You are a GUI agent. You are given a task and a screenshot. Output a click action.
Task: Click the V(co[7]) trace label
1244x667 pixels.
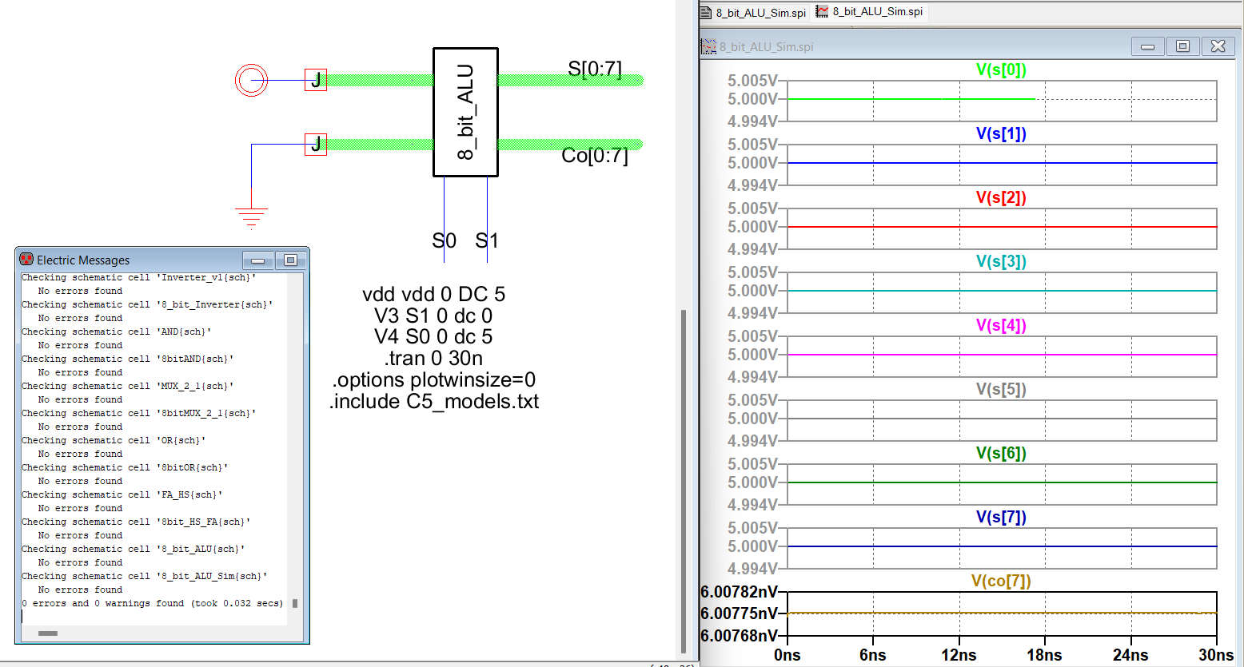point(1001,581)
